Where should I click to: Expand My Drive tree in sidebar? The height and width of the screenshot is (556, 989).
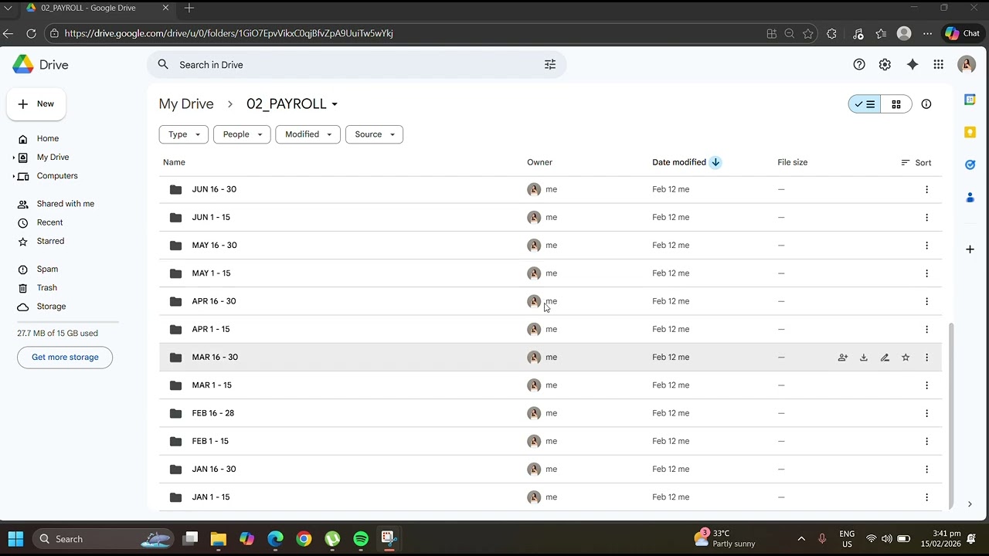point(14,158)
